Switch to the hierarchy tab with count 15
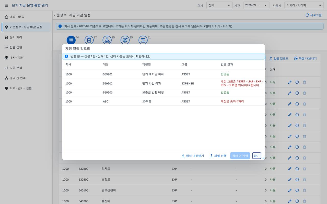The image size is (327, 204). [107, 40]
